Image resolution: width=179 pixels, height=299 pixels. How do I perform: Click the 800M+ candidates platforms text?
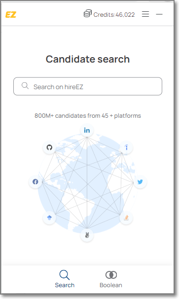click(88, 116)
